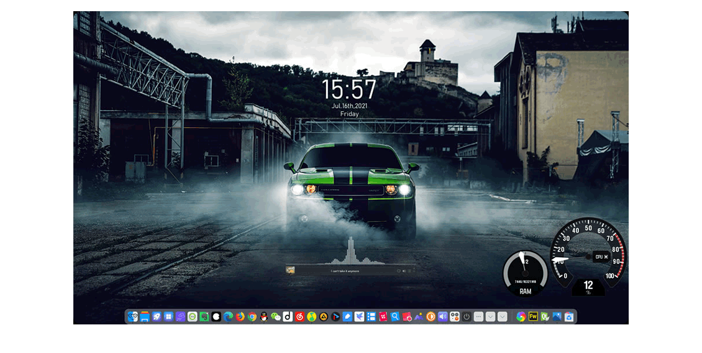Open Firefox from the dock

(240, 317)
